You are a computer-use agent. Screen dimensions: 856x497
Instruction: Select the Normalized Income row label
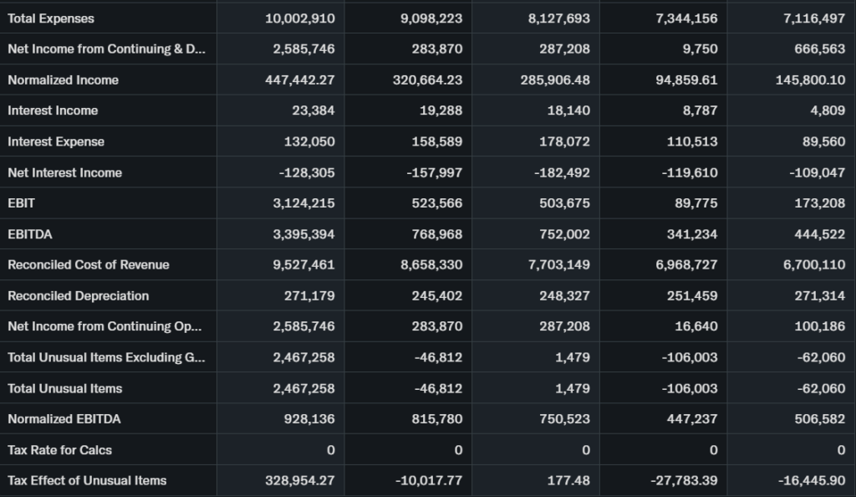pos(64,80)
